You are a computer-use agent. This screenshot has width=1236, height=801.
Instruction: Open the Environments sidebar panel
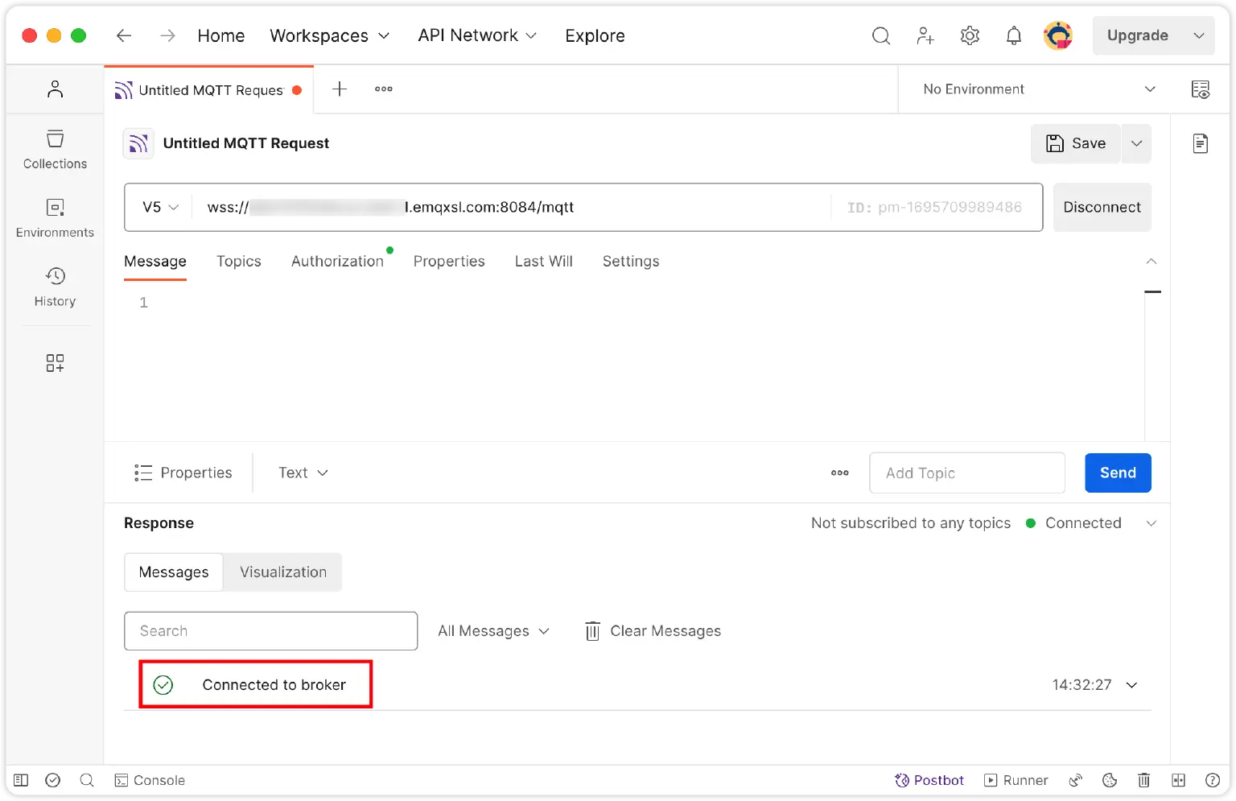point(55,218)
